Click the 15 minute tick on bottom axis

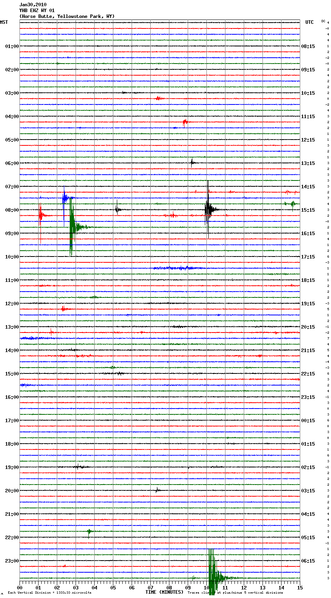299,587
